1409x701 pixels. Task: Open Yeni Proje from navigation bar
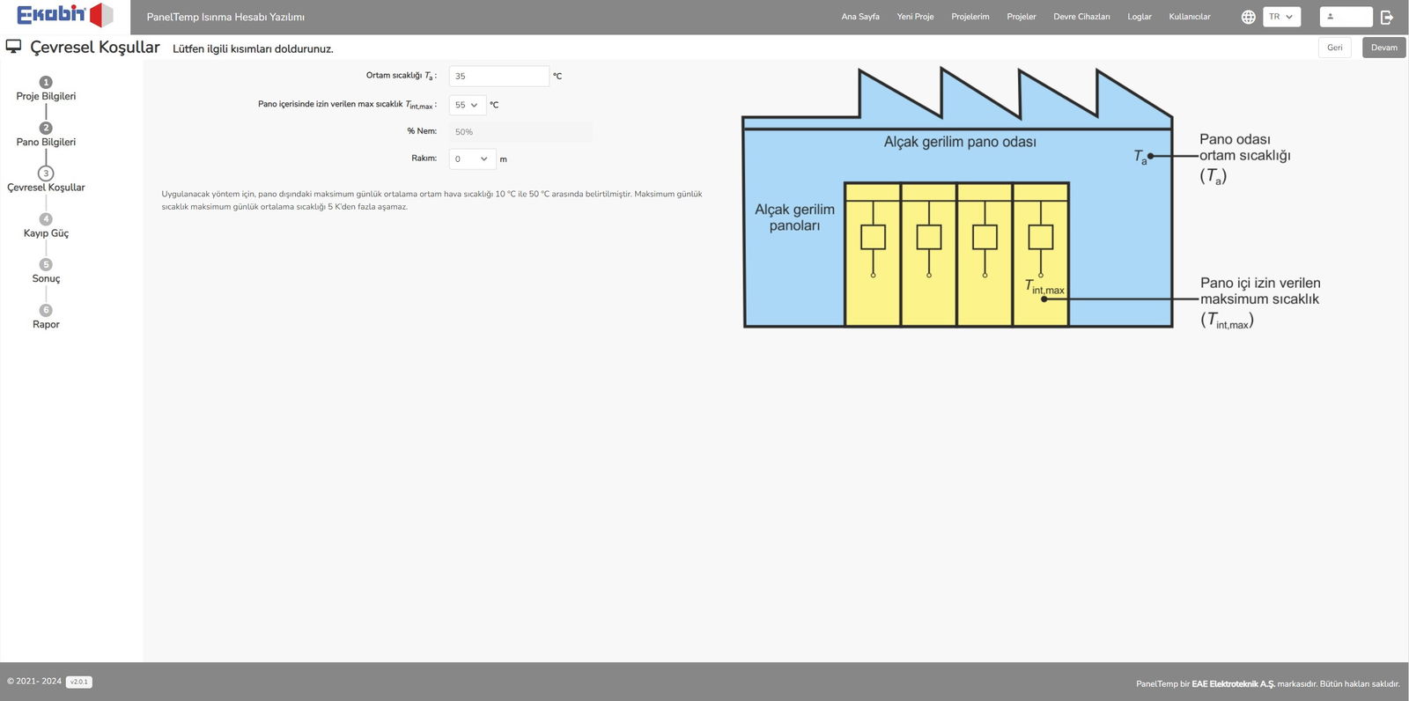click(915, 17)
